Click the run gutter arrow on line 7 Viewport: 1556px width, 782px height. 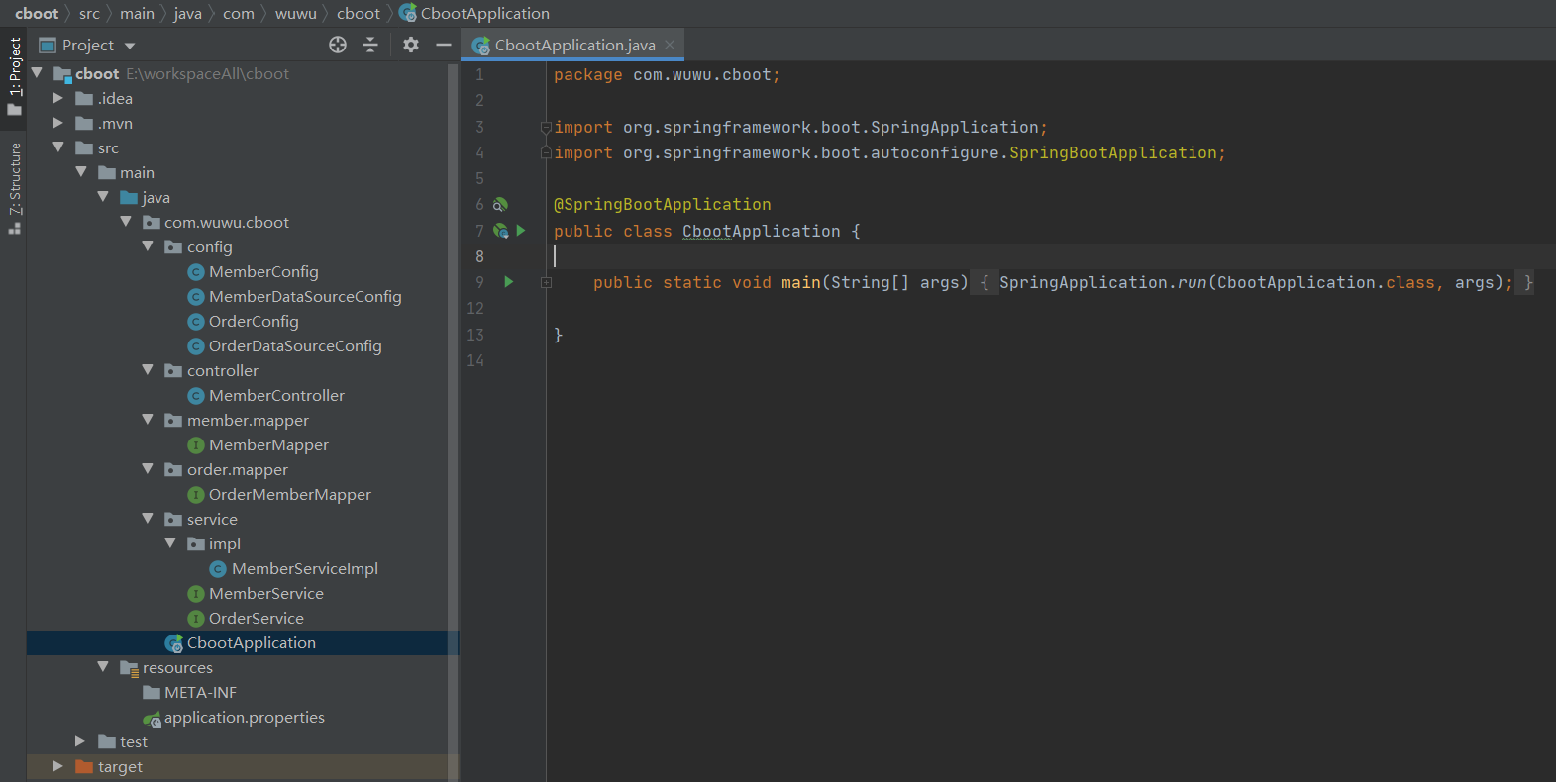pos(521,230)
